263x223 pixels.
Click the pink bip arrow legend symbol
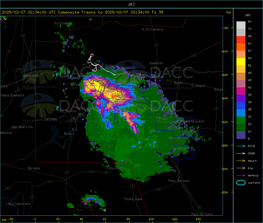[241, 168]
